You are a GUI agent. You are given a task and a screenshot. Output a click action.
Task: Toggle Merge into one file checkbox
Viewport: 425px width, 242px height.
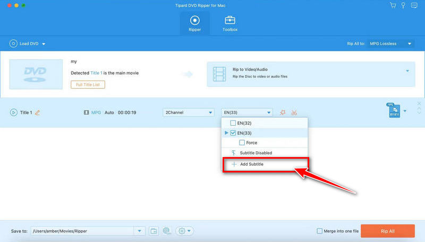(x=320, y=231)
